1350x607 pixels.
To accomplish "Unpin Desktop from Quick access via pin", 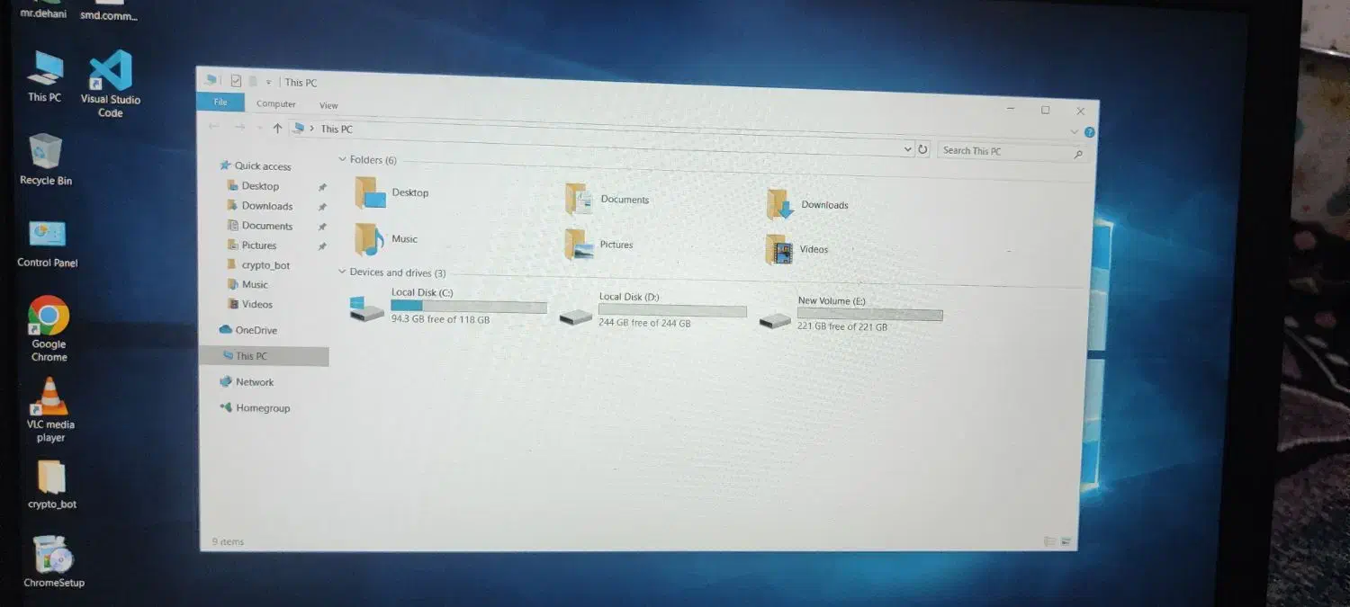I will (x=322, y=187).
